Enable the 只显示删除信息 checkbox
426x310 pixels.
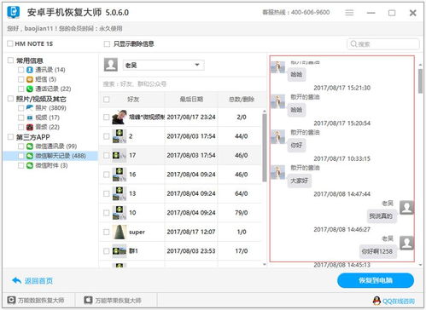tap(107, 44)
